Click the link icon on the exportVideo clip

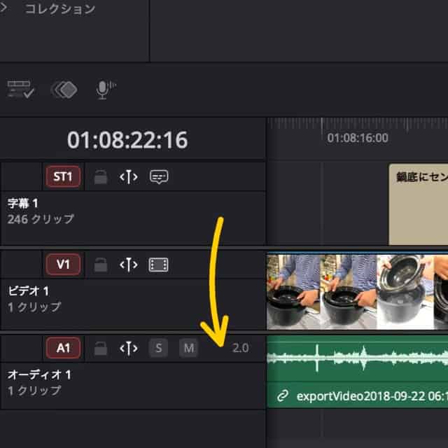(x=282, y=396)
